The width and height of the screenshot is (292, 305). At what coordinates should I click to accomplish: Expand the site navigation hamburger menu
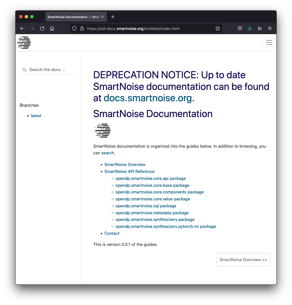(269, 42)
